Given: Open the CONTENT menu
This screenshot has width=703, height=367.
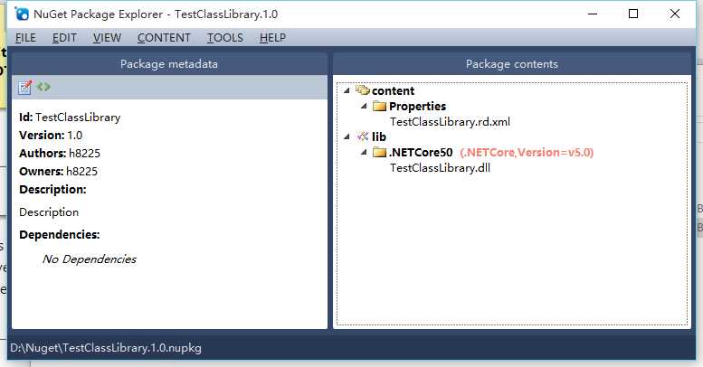Looking at the screenshot, I should [164, 38].
